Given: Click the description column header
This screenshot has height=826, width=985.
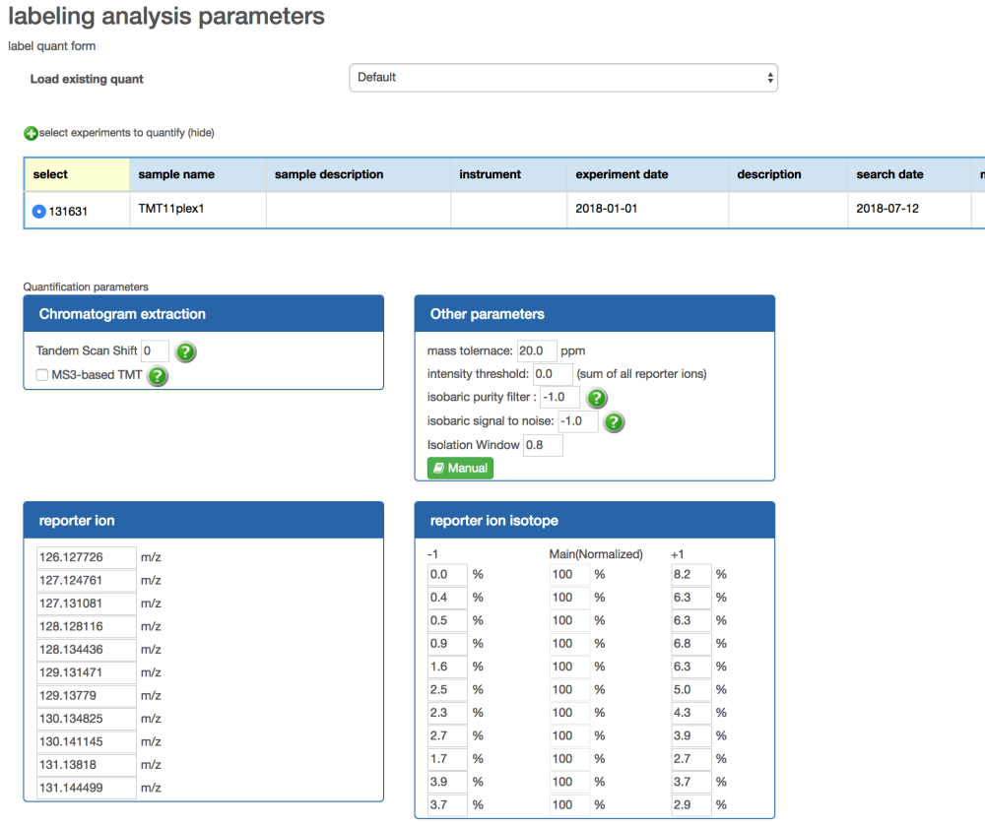Looking at the screenshot, I should click(x=788, y=174).
